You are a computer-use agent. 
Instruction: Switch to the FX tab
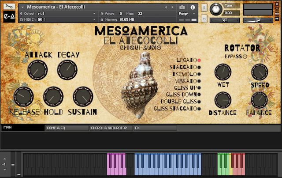pyautogui.click(x=155, y=128)
